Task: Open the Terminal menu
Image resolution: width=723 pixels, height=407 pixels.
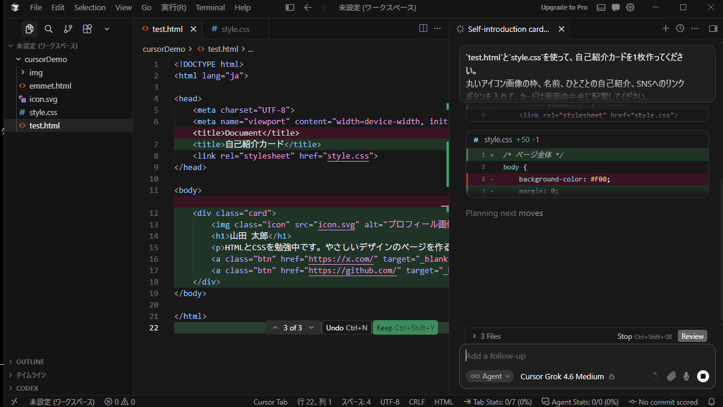Action: (210, 8)
